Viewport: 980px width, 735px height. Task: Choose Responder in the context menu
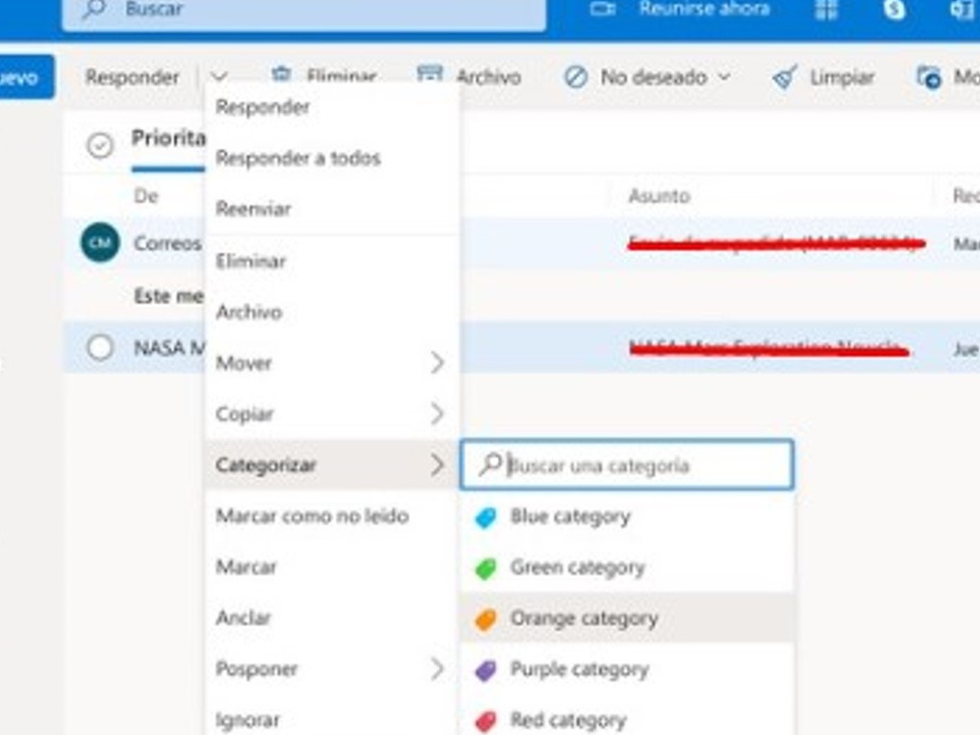263,108
